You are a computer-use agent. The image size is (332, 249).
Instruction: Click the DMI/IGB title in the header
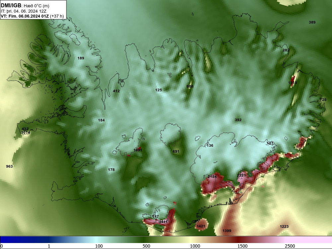11,6
